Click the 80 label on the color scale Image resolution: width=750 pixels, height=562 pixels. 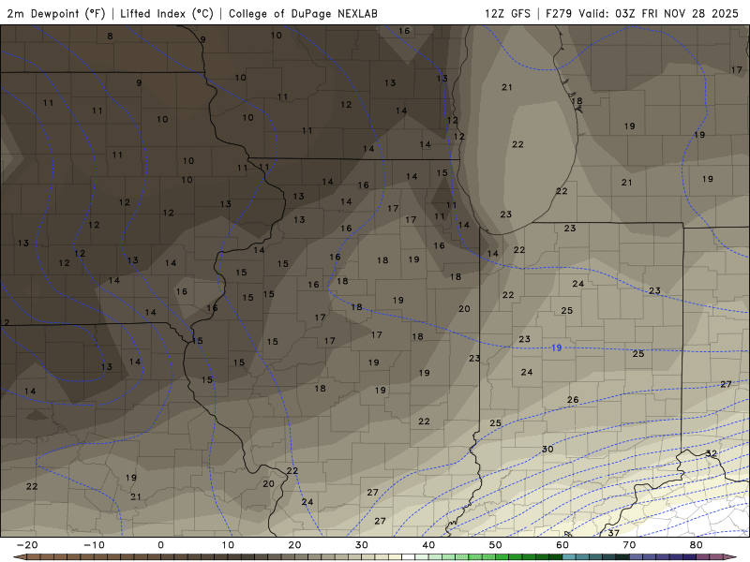tap(697, 545)
